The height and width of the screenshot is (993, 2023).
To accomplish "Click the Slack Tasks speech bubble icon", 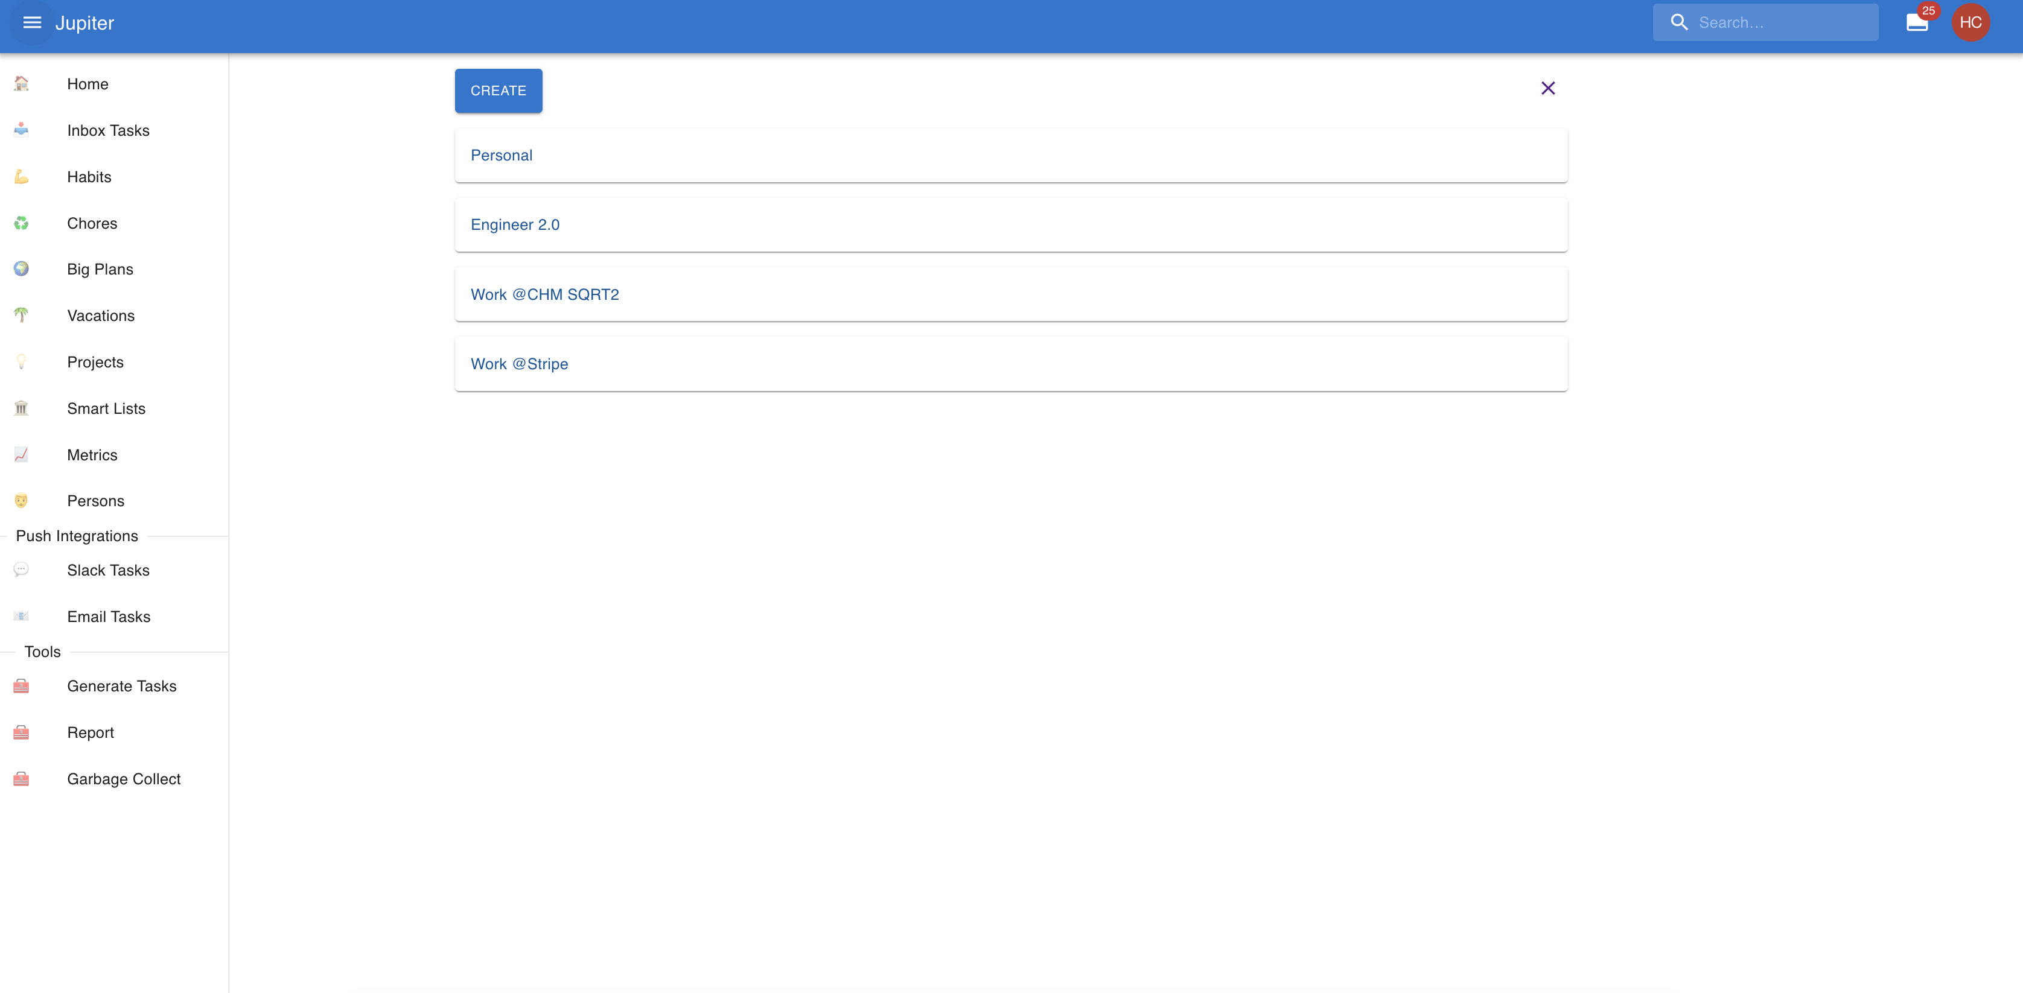I will pyautogui.click(x=21, y=570).
